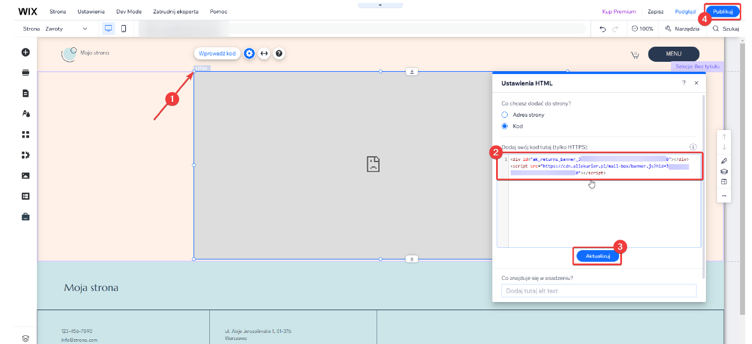Select the Kod radio option
The width and height of the screenshot is (752, 344).
pos(505,126)
